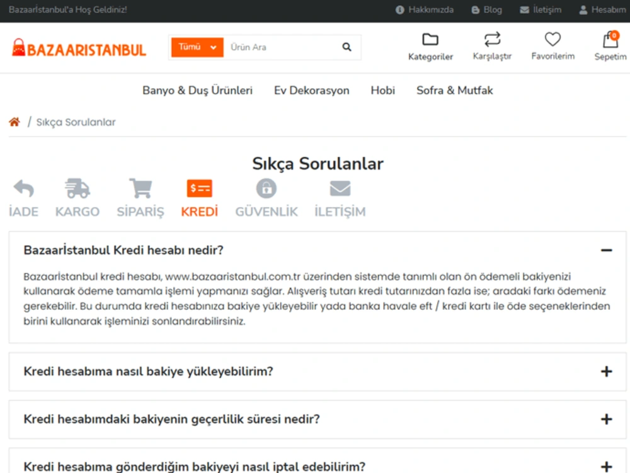Click the Kategoriler label
The image size is (630, 473).
pos(430,57)
